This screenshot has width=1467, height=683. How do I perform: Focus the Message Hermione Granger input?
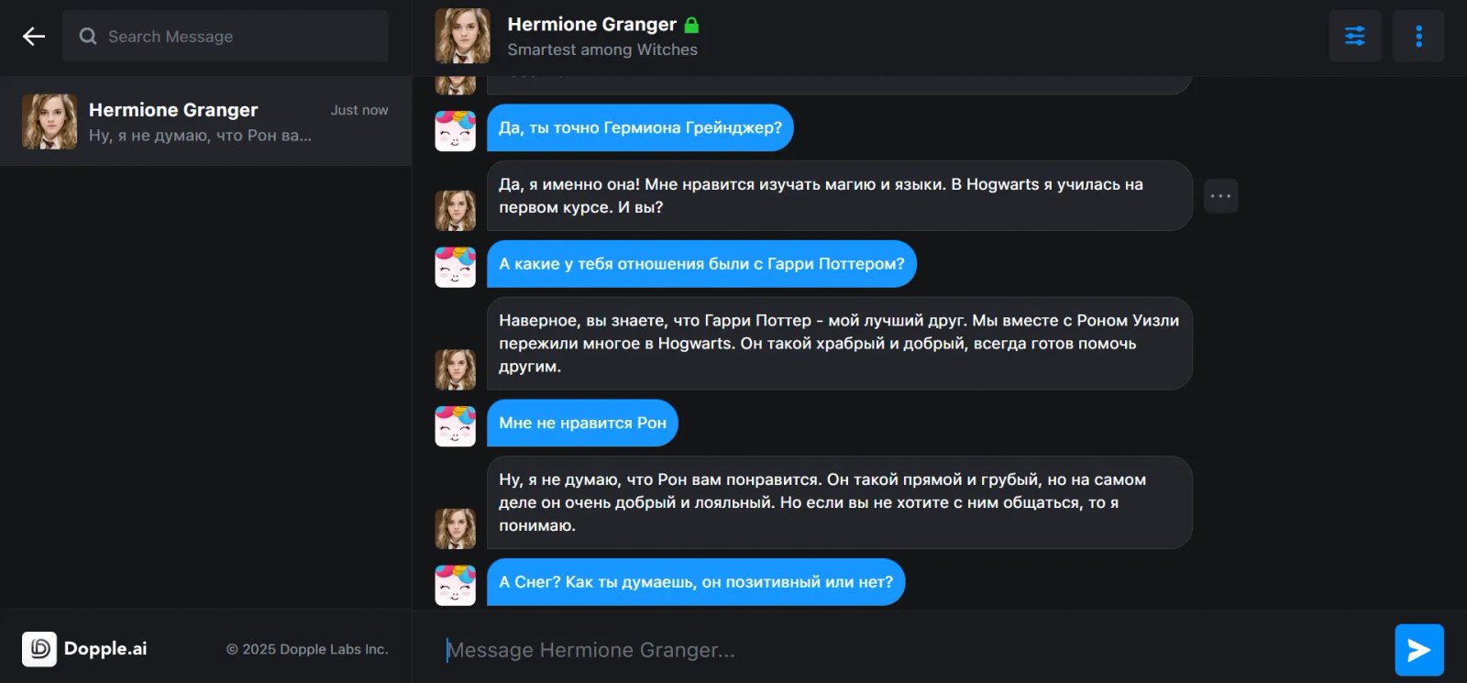click(913, 650)
